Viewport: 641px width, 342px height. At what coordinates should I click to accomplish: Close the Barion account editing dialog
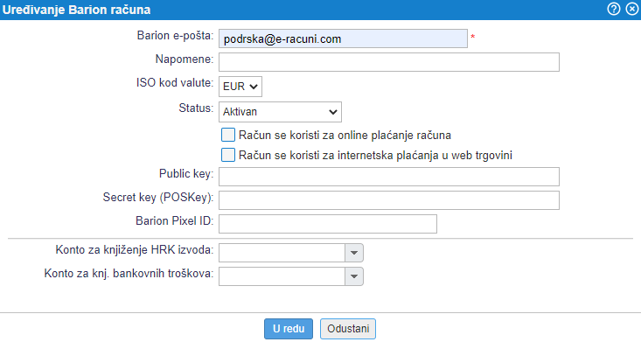[x=632, y=9]
